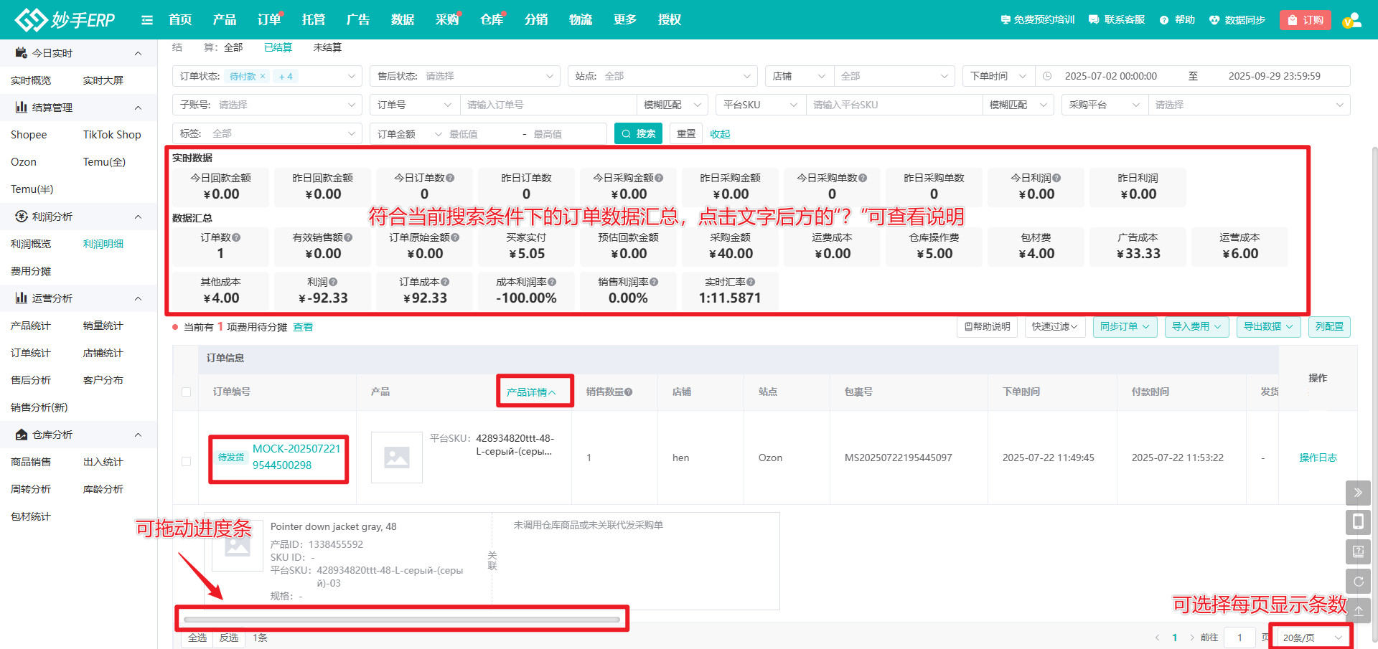1378x649 pixels.
Task: Switch to the 未结算 tab
Action: pyautogui.click(x=327, y=47)
